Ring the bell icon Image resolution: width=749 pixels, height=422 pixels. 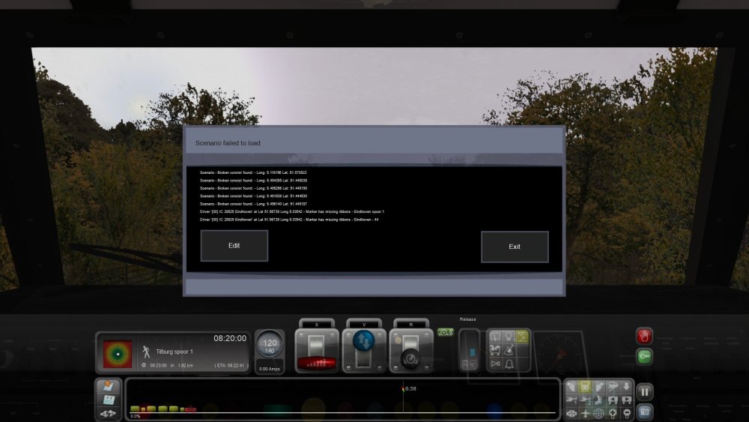coord(508,364)
